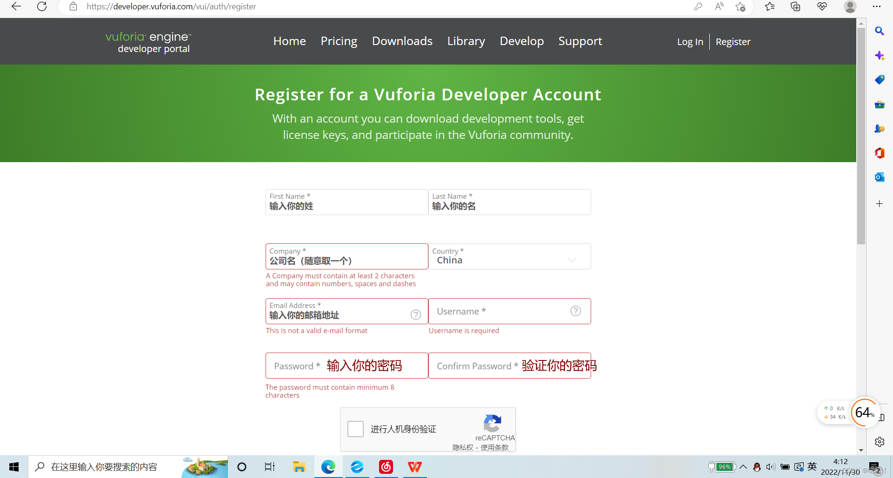Open Downloads in Vuforia navigation
The height and width of the screenshot is (478, 893).
(402, 41)
